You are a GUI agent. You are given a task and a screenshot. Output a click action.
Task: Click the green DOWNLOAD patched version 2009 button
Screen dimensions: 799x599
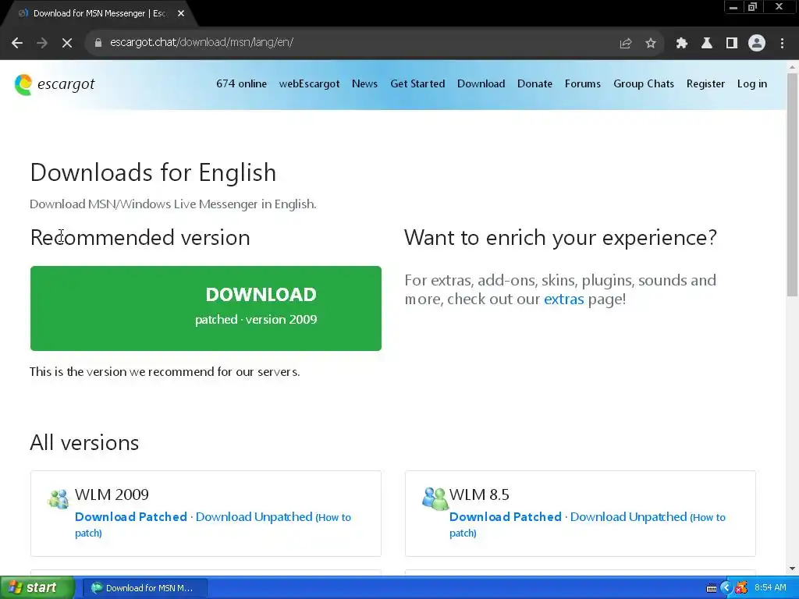[206, 308]
